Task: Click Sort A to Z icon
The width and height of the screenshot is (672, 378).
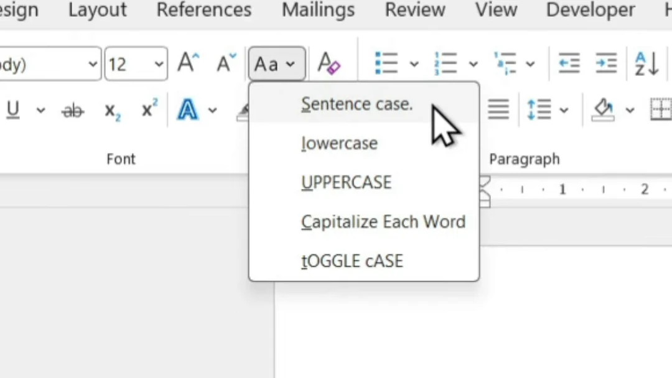Action: click(646, 63)
